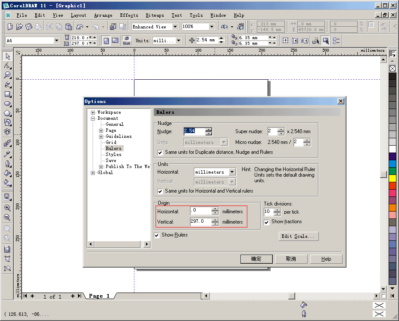Open the Effects menu
399x321 pixels.
click(x=129, y=15)
